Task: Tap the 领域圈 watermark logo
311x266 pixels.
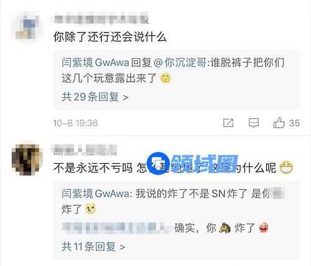Action: pyautogui.click(x=192, y=163)
